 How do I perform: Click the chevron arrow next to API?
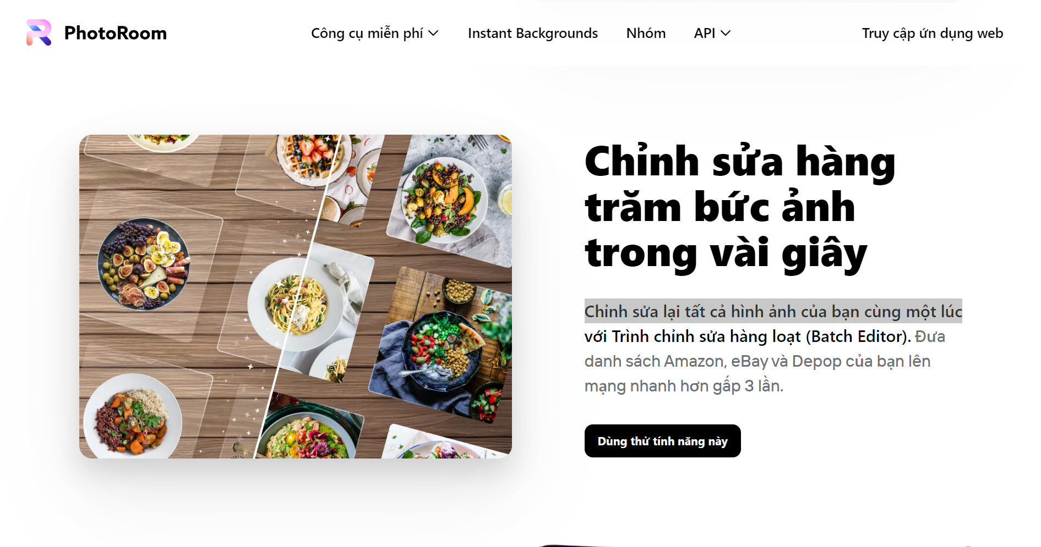click(726, 34)
